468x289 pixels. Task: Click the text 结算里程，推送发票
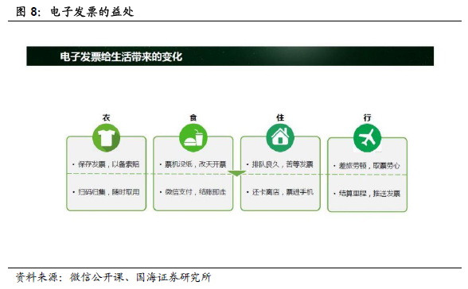pos(369,194)
